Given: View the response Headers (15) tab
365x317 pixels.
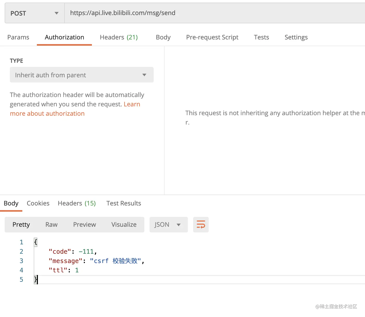Looking at the screenshot, I should [x=77, y=203].
